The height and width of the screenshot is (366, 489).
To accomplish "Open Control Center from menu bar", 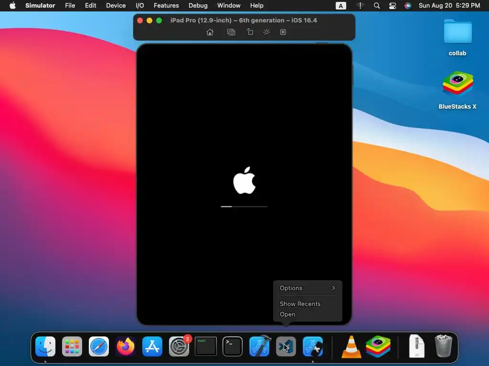I will 393,6.
